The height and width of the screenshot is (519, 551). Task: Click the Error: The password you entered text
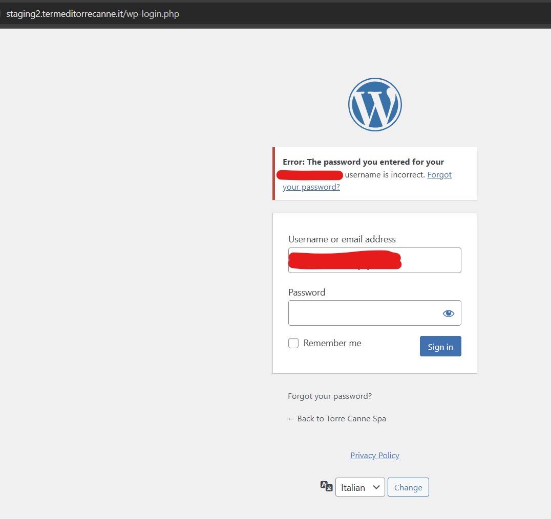[x=363, y=162]
